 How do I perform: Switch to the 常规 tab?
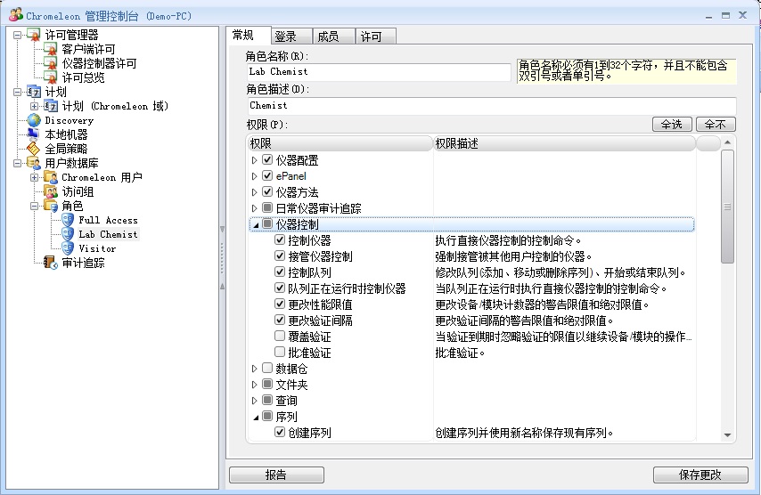[249, 36]
